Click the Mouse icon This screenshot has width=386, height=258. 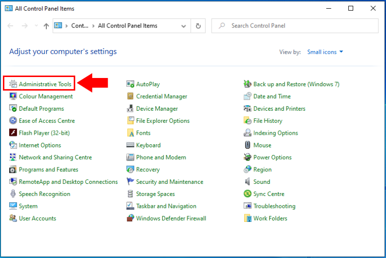pos(248,145)
